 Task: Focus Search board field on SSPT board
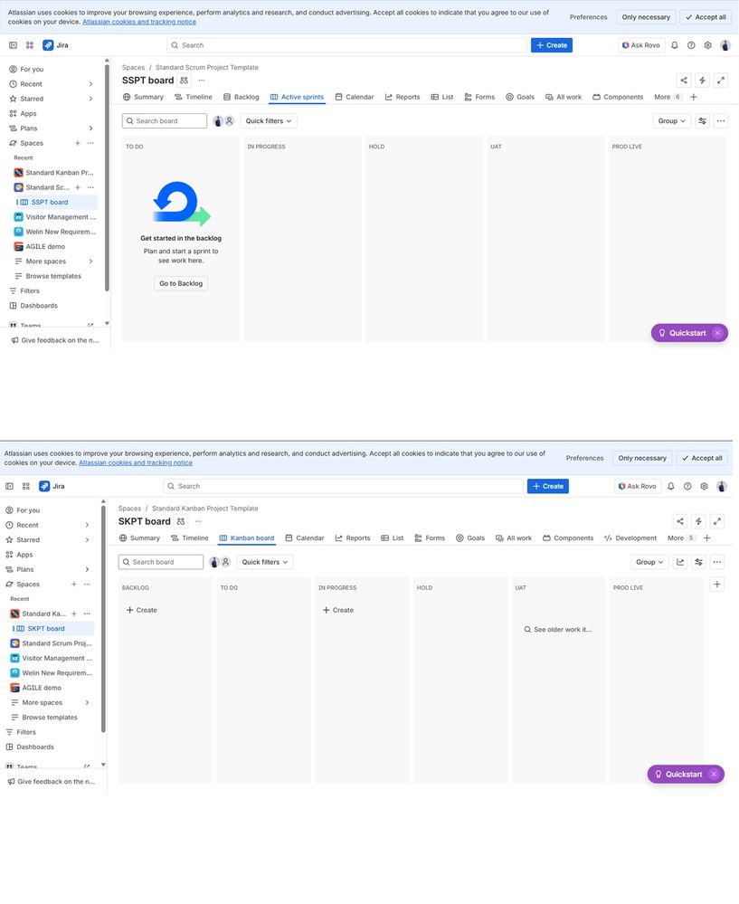pos(165,121)
